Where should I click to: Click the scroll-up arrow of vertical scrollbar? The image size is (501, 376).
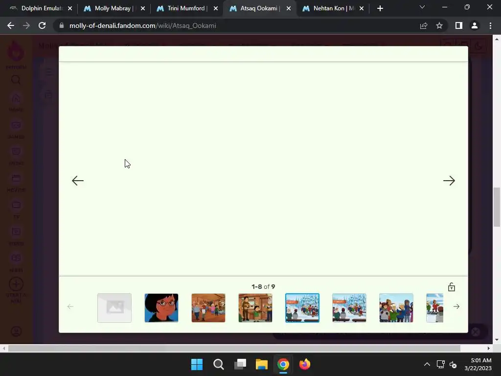click(x=497, y=39)
